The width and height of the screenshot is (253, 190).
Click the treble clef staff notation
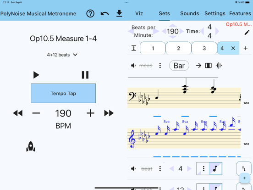tap(184, 138)
